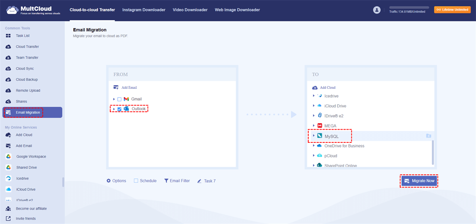Click Add Cloud link in TO panel
Image resolution: width=476 pixels, height=224 pixels.
tap(324, 87)
